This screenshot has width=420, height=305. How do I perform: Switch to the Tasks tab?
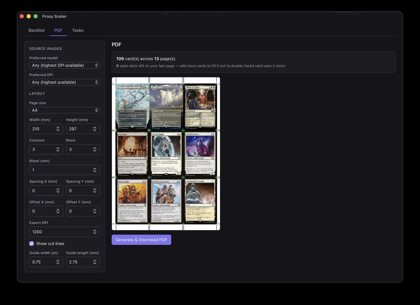(x=78, y=30)
